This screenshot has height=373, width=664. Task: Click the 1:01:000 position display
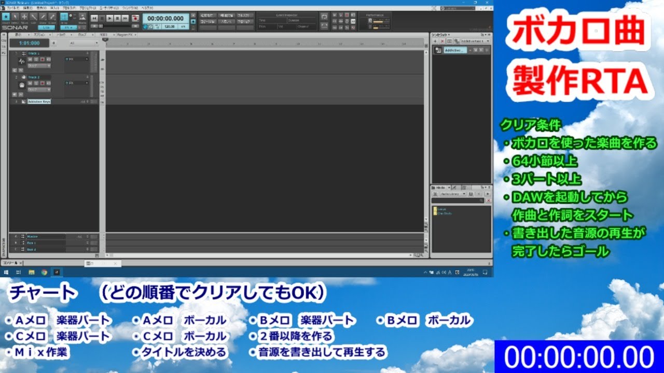tap(30, 43)
